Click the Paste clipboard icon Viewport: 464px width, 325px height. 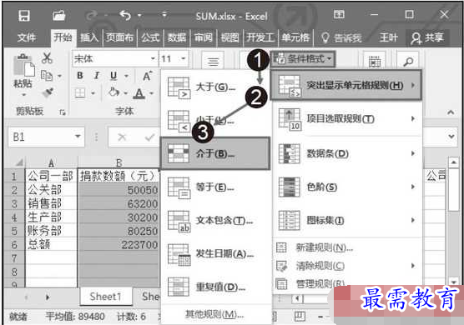click(23, 65)
